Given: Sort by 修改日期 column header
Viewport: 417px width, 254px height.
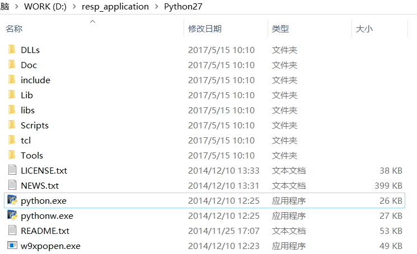Looking at the screenshot, I should coord(205,28).
